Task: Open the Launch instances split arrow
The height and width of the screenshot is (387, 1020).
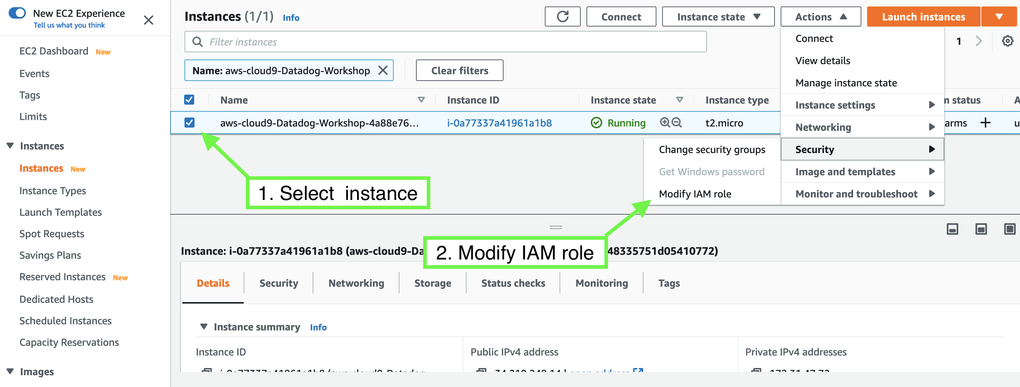Action: pos(998,16)
